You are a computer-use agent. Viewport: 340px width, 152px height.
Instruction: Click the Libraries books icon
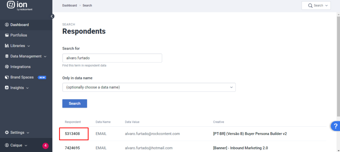tap(7, 46)
